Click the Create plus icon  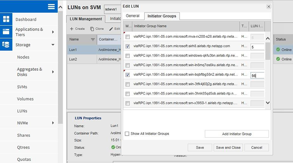[72, 29]
